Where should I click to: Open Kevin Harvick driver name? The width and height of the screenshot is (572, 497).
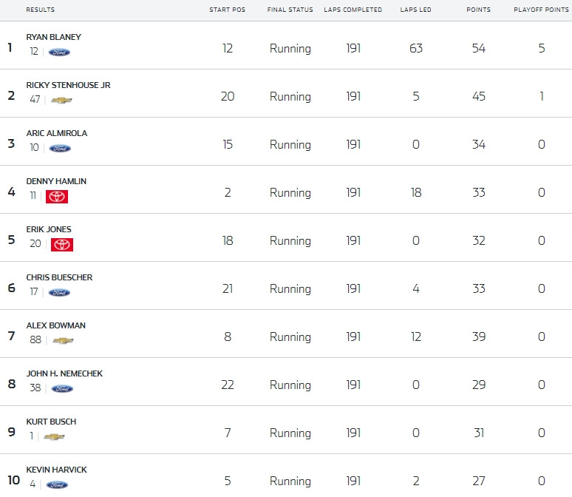[x=57, y=470]
